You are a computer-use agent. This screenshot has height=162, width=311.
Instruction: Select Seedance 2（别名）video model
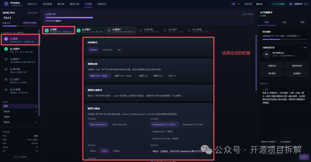pos(164,132)
